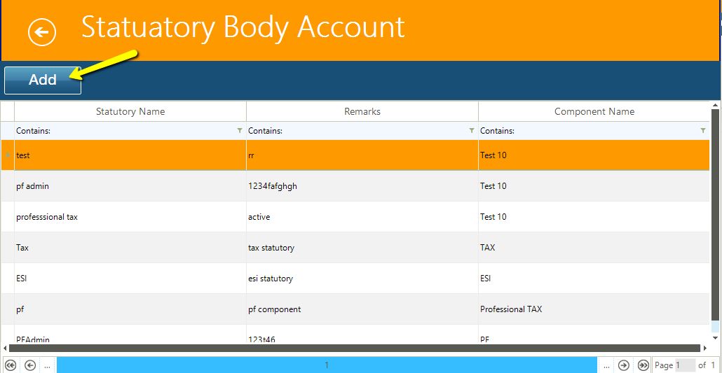Select the 'PFAdmin' row
The width and height of the screenshot is (722, 373).
(355, 335)
